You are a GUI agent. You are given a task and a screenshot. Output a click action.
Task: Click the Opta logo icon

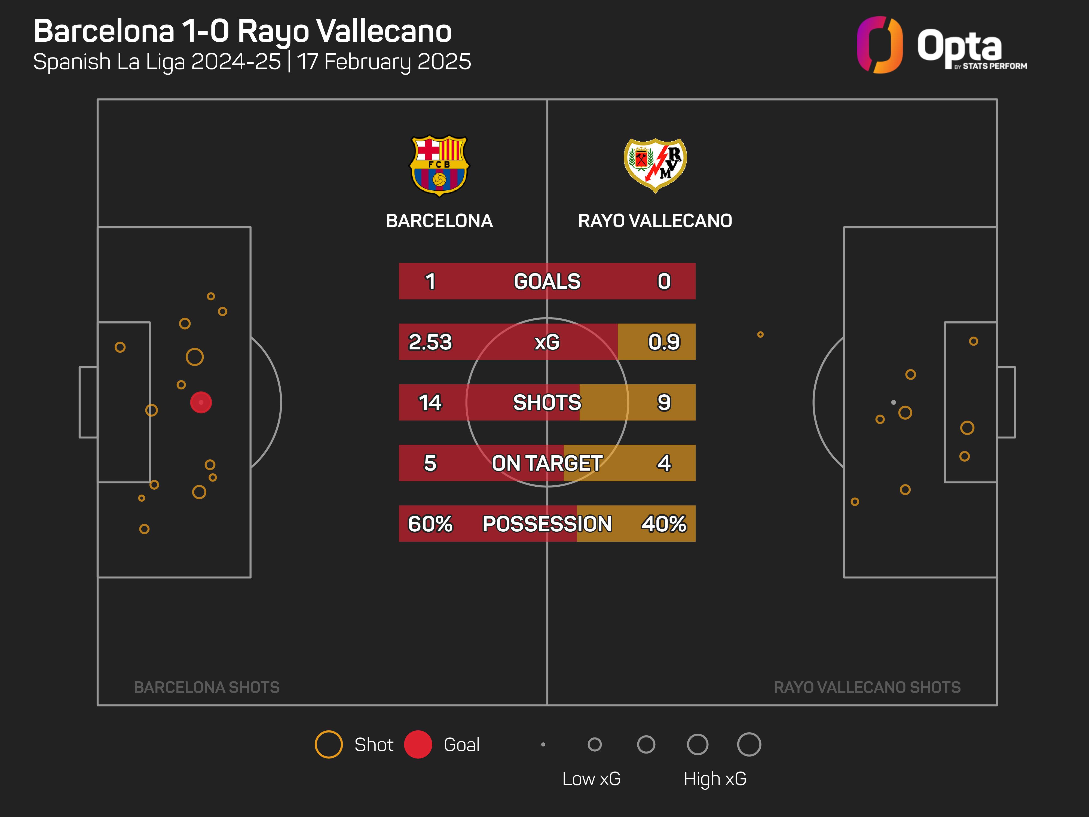pyautogui.click(x=879, y=45)
